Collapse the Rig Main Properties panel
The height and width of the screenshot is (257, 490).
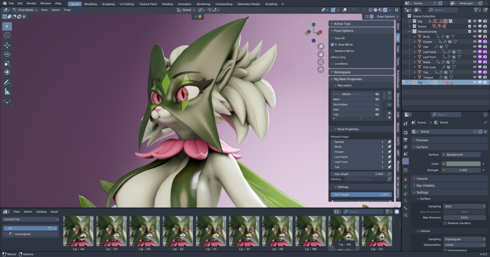(361, 79)
